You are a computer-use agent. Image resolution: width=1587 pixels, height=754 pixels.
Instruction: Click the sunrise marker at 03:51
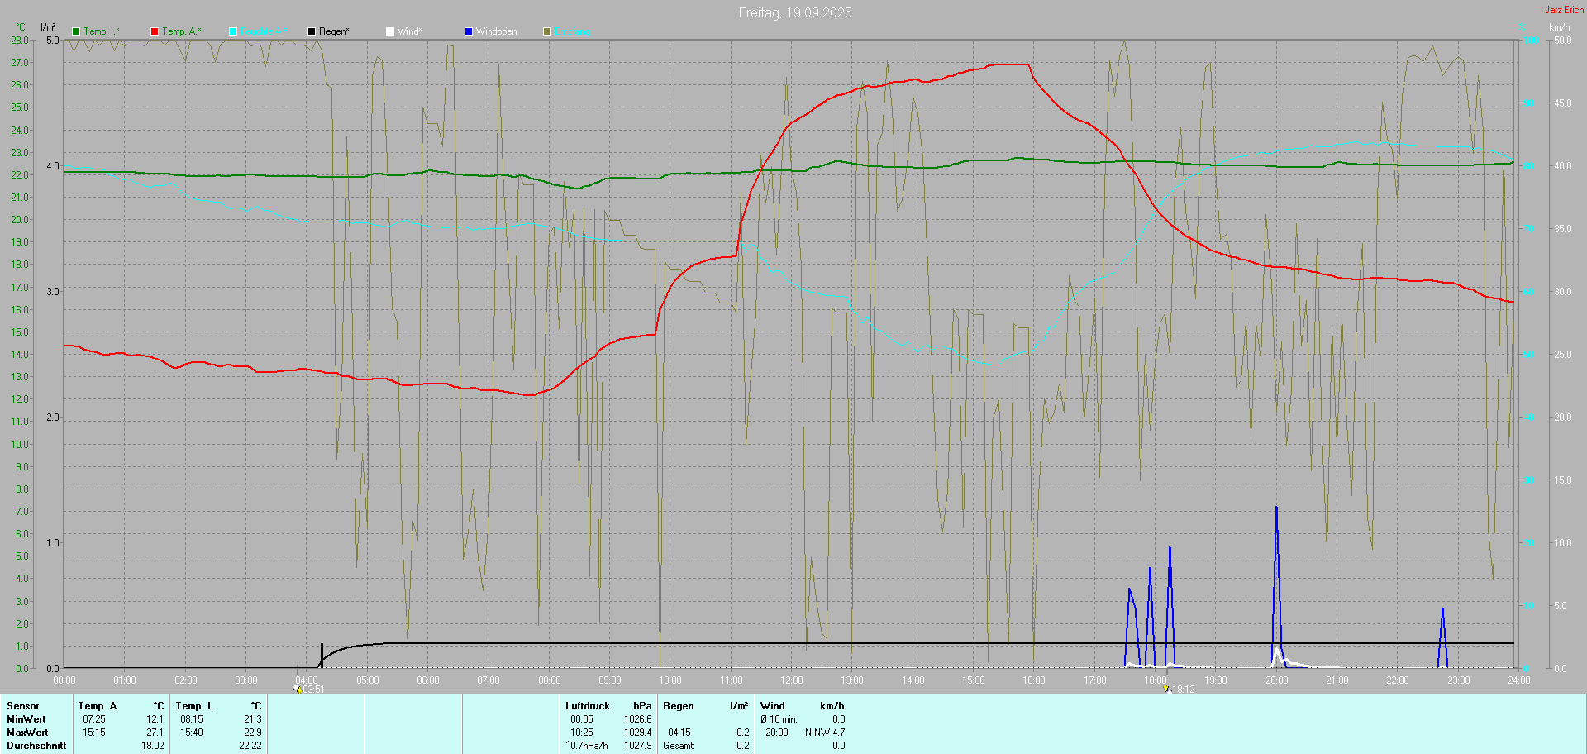[x=298, y=689]
